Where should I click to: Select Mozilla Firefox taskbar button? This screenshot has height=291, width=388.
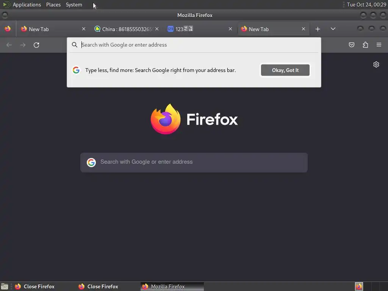point(172,286)
